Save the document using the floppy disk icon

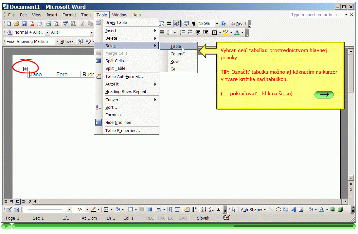24,24
